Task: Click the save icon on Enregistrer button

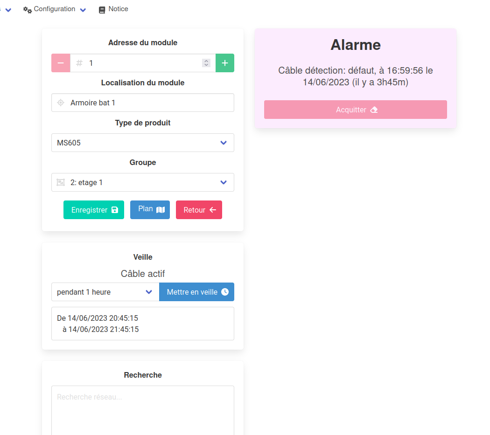Action: pyautogui.click(x=116, y=210)
